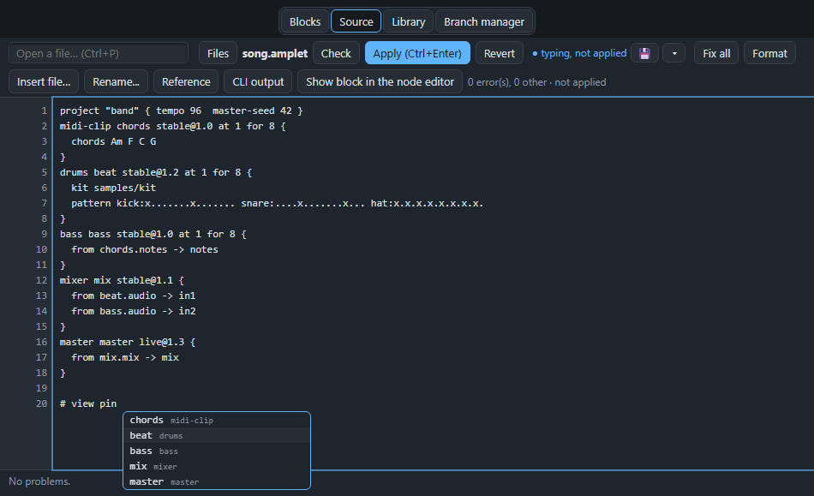The height and width of the screenshot is (496, 814).
Task: Click the pattern kick/snare/hat line
Action: pos(278,203)
